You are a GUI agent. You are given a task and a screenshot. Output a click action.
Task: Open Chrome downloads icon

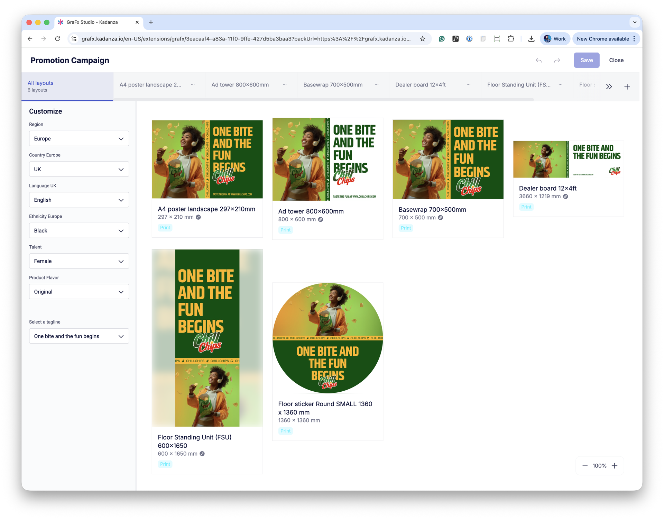coord(531,39)
